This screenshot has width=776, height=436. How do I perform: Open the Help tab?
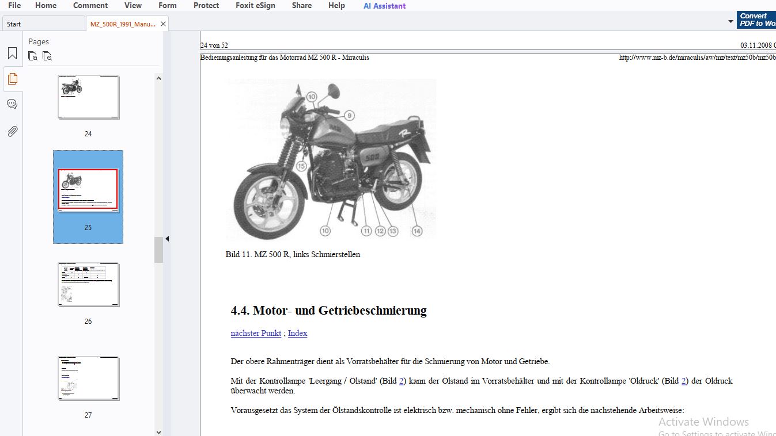(336, 6)
